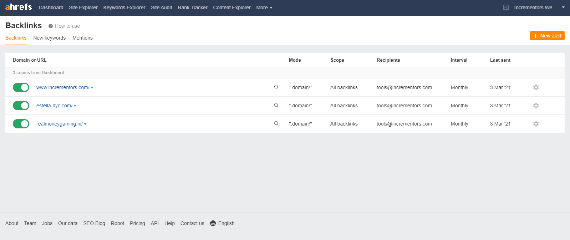Expand dropdown arrow next to www.incrementors.com/
This screenshot has height=240, width=570.
click(92, 88)
